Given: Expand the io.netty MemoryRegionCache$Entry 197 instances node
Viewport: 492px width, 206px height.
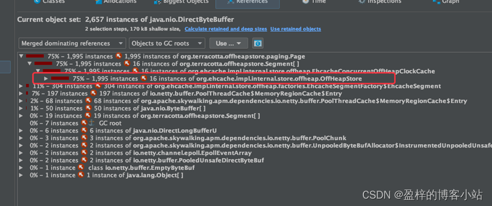Looking at the screenshot, I should [21, 93].
